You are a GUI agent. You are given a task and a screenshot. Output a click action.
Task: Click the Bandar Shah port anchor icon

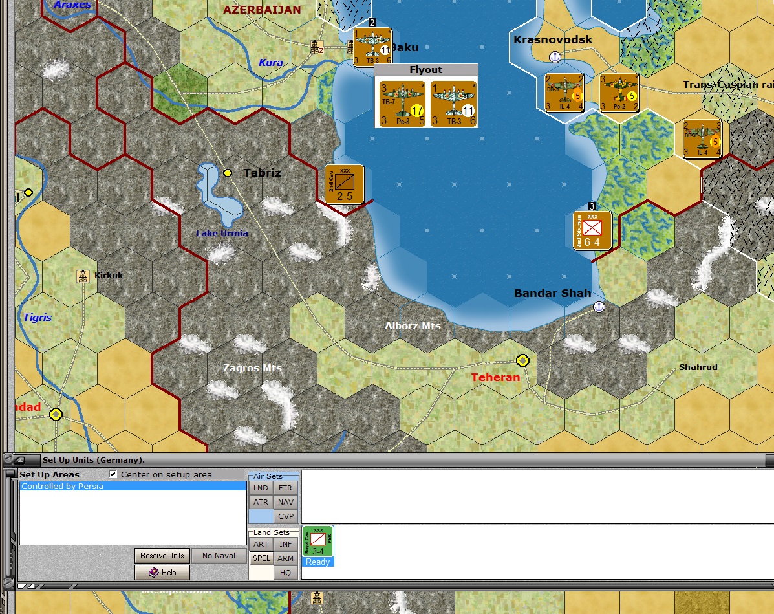[599, 307]
